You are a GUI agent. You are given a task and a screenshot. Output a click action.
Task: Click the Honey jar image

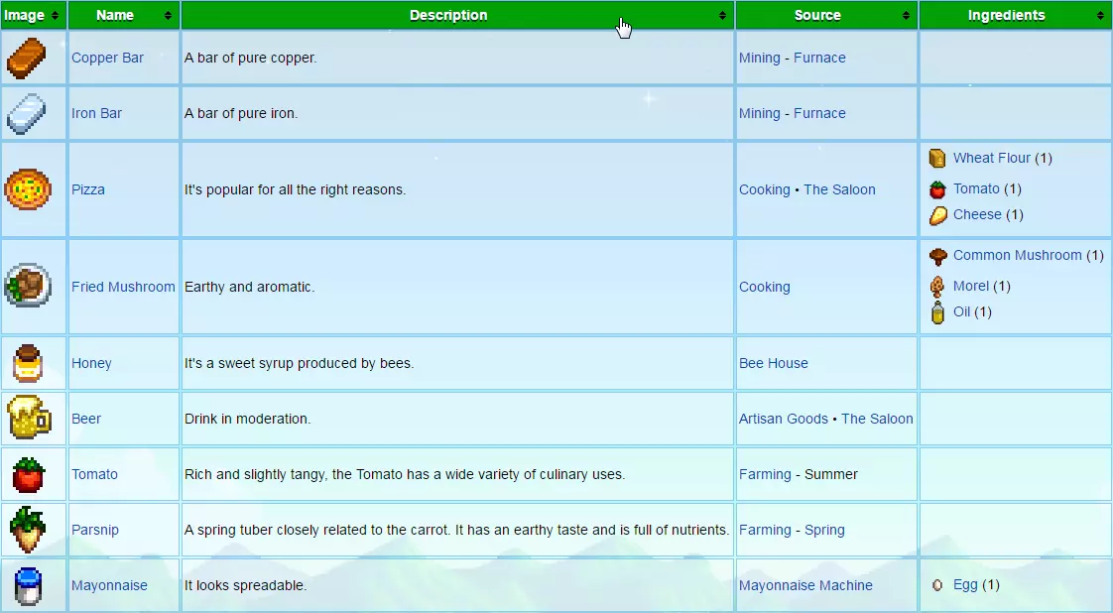pos(29,363)
